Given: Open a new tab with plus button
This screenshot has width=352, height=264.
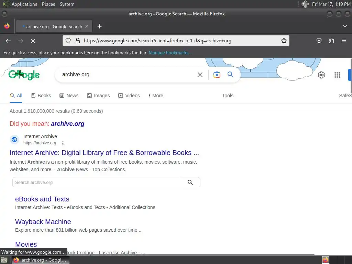Looking at the screenshot, I should (x=99, y=26).
